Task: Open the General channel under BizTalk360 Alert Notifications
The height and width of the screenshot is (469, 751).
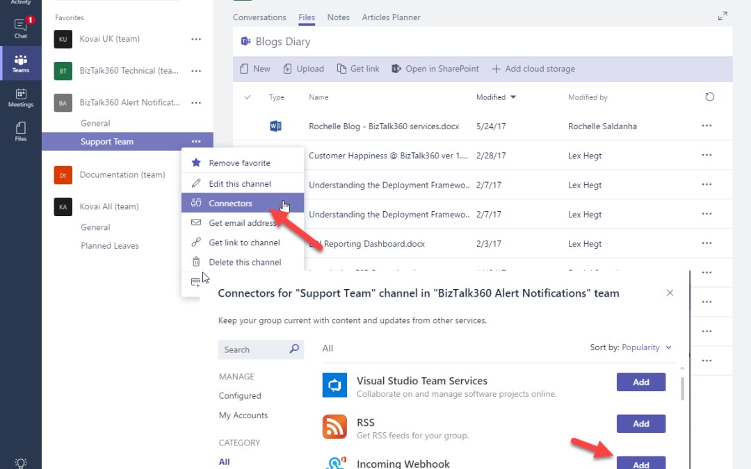Action: 95,124
